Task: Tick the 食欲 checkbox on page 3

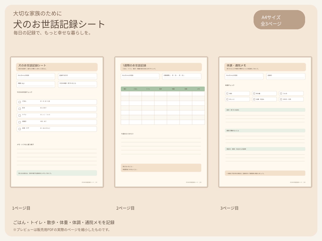Action: tap(227, 94)
